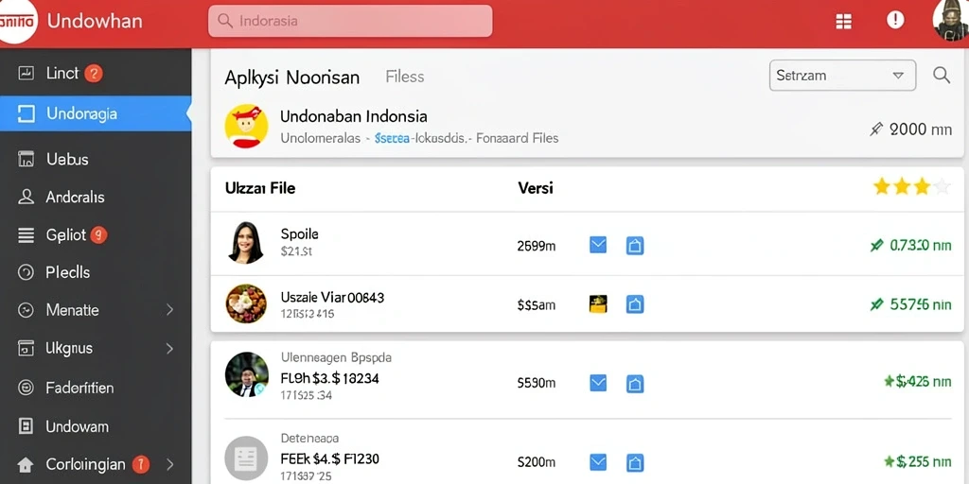Click the blue home icon in Spoile row
Viewport: 969px width, 484px height.
(635, 246)
